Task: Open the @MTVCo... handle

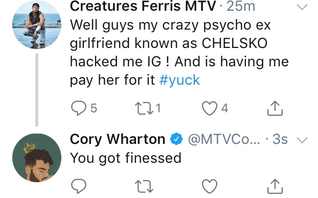Action: pyautogui.click(x=224, y=139)
